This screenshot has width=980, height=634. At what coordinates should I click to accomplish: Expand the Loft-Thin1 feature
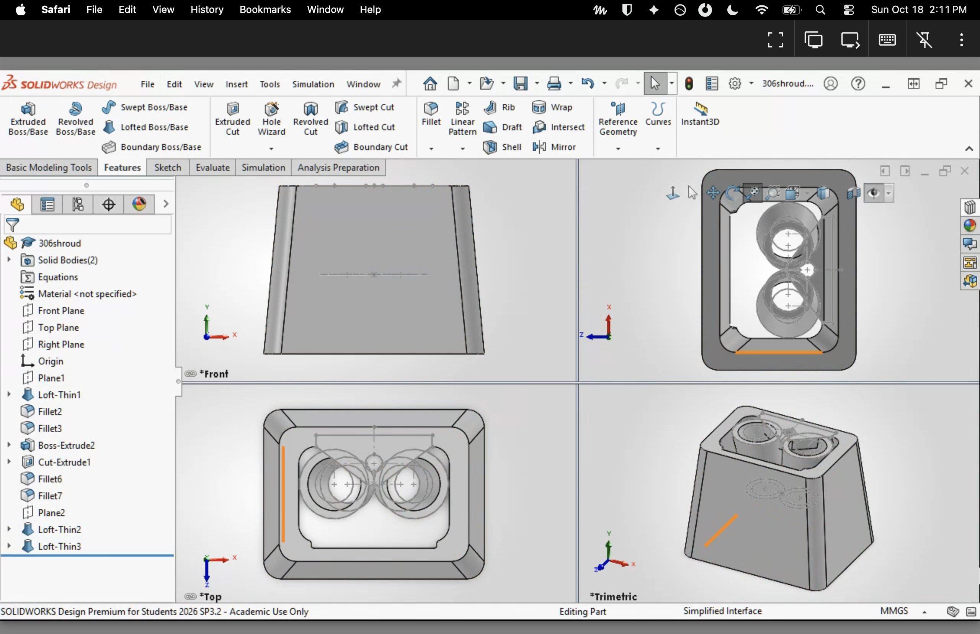point(9,394)
